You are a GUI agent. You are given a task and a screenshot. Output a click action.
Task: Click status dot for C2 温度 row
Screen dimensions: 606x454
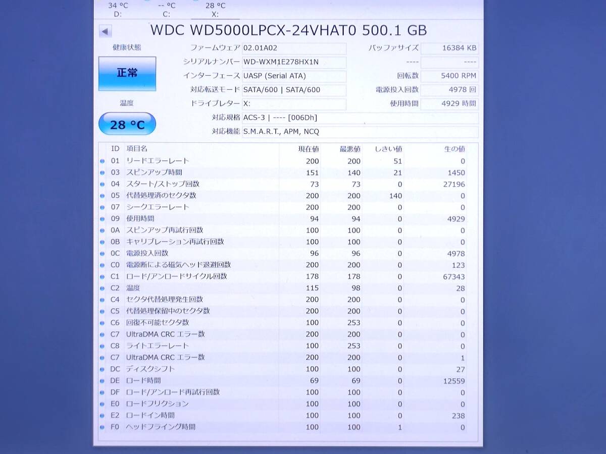102,289
